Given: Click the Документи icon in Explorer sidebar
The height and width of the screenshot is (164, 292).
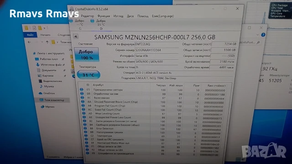Looking at the screenshot, I should pos(38,70).
